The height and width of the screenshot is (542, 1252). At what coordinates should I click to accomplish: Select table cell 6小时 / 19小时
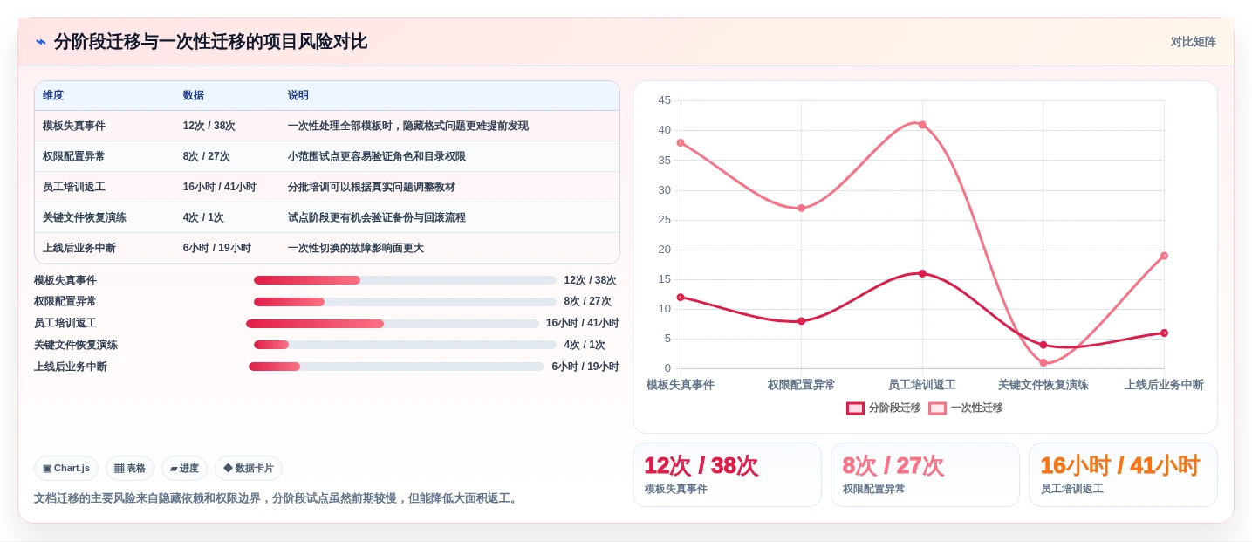pyautogui.click(x=217, y=248)
